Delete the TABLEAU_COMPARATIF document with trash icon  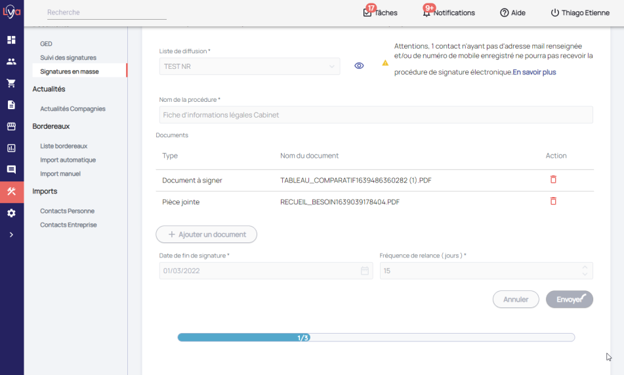(x=553, y=179)
